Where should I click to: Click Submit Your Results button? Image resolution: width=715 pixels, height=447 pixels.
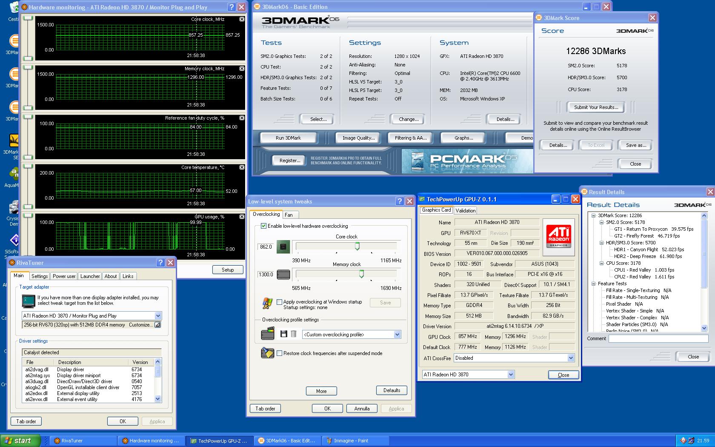[596, 107]
